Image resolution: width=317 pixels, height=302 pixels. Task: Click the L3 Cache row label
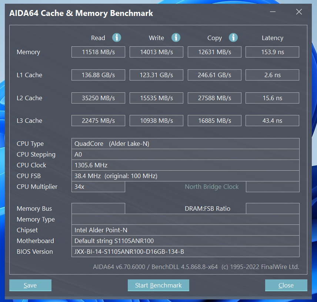click(x=30, y=121)
